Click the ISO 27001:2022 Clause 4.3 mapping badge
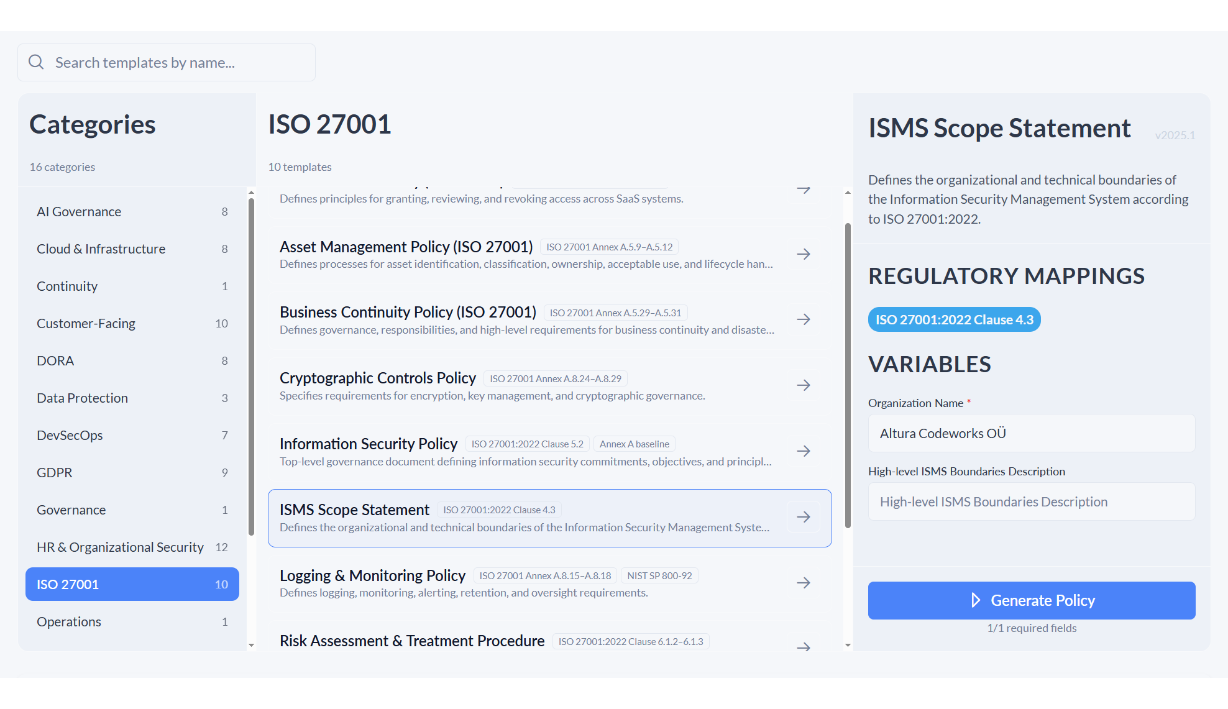The width and height of the screenshot is (1228, 709). click(954, 319)
